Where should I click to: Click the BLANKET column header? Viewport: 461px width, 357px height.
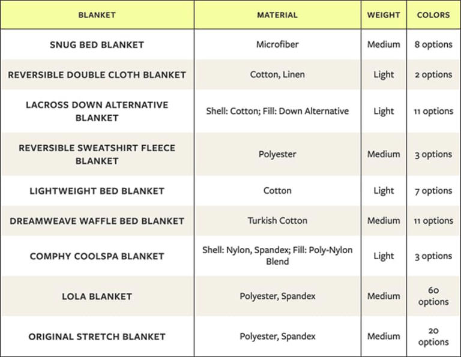click(x=97, y=15)
